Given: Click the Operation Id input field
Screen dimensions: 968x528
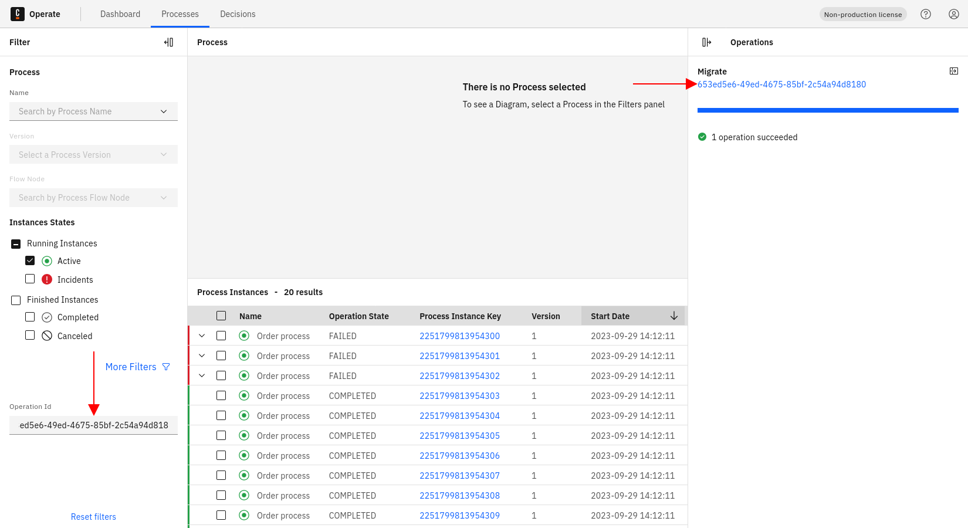Looking at the screenshot, I should pos(93,425).
